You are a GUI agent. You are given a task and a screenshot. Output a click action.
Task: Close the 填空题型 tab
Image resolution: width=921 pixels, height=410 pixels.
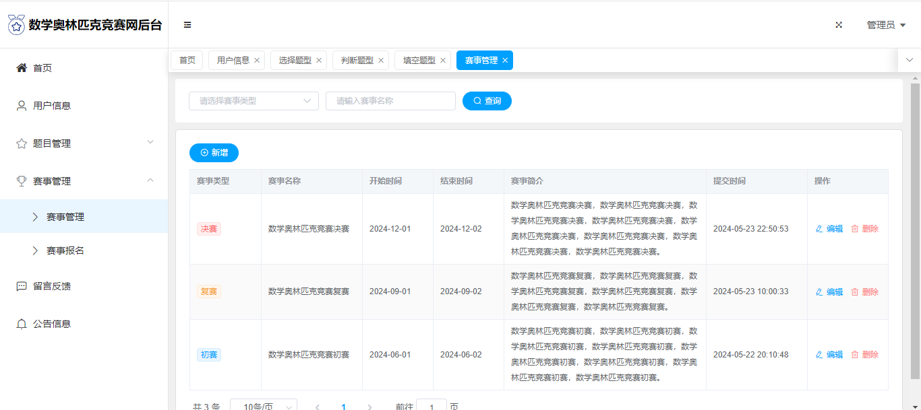pos(443,61)
